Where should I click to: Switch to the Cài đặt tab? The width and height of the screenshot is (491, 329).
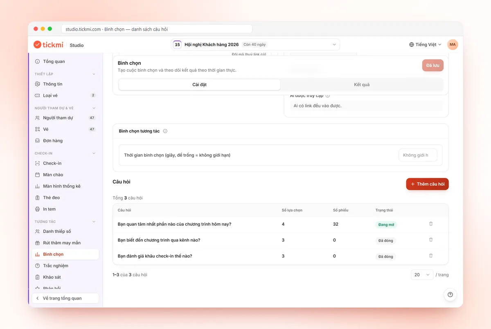(200, 84)
